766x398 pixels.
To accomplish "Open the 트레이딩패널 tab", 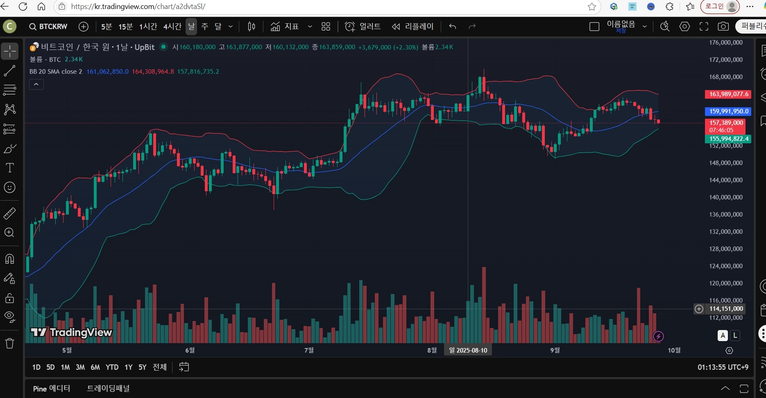I will 108,389.
